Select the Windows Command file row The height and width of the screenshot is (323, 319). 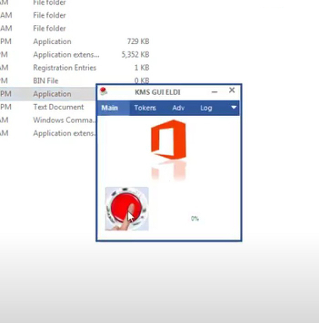click(x=48, y=120)
